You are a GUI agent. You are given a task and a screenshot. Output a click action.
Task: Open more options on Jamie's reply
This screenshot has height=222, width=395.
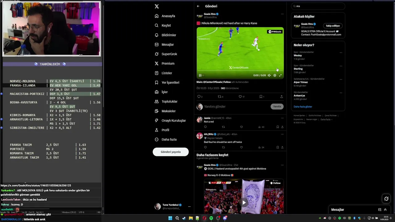[x=282, y=118]
